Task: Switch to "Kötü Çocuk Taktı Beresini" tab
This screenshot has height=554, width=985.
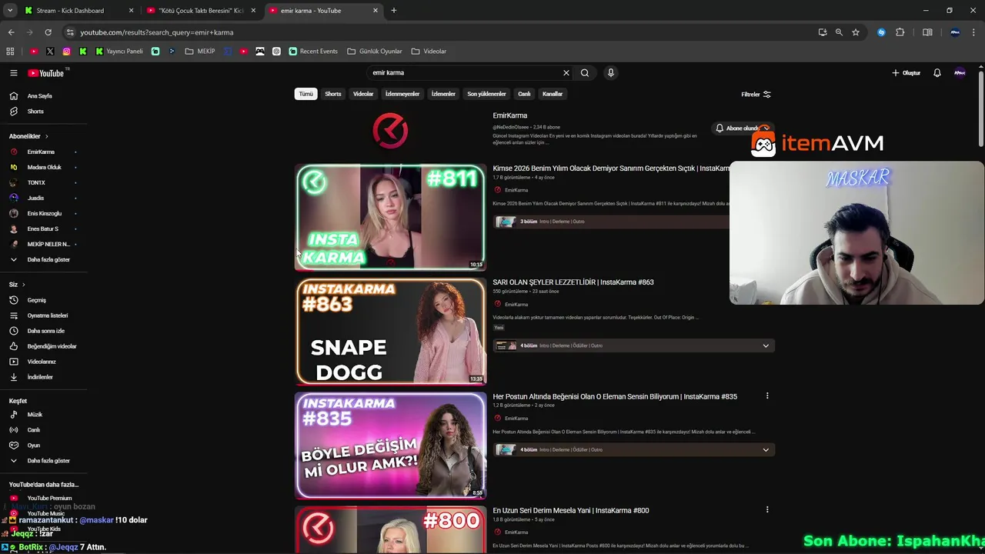Action: click(200, 11)
